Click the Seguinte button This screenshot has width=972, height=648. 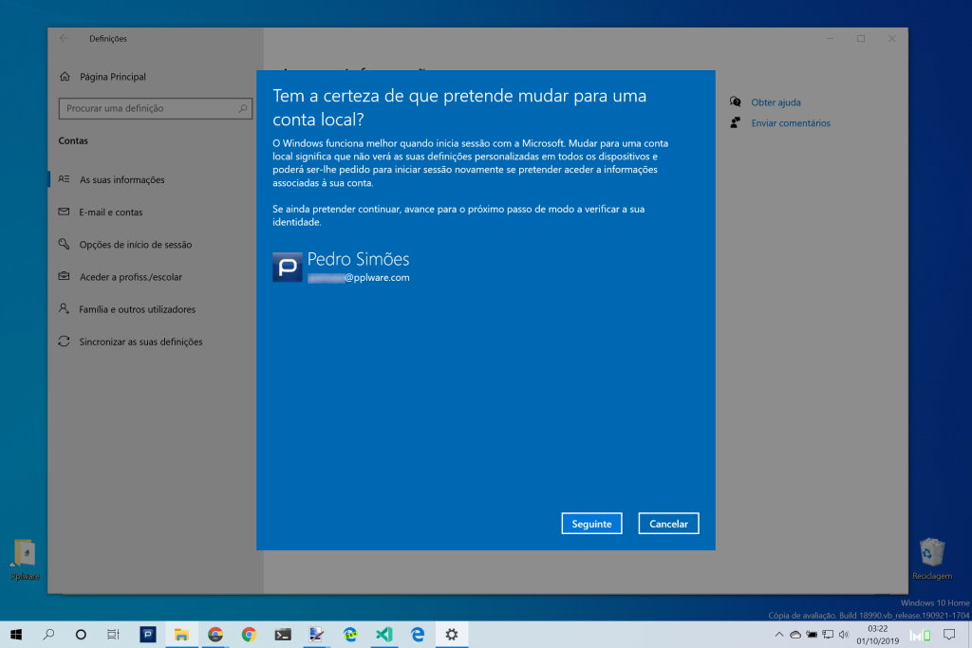coord(591,524)
